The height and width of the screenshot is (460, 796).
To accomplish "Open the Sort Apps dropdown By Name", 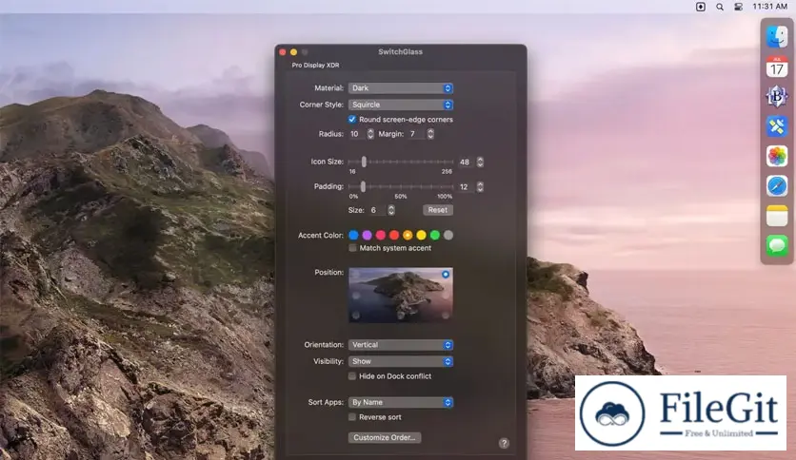I will 401,402.
